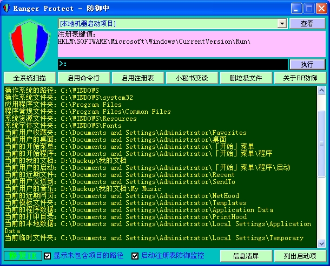Click line C:\WINDOWS\Fonts
The width and height of the screenshot is (330, 266).
[x=63, y=126]
